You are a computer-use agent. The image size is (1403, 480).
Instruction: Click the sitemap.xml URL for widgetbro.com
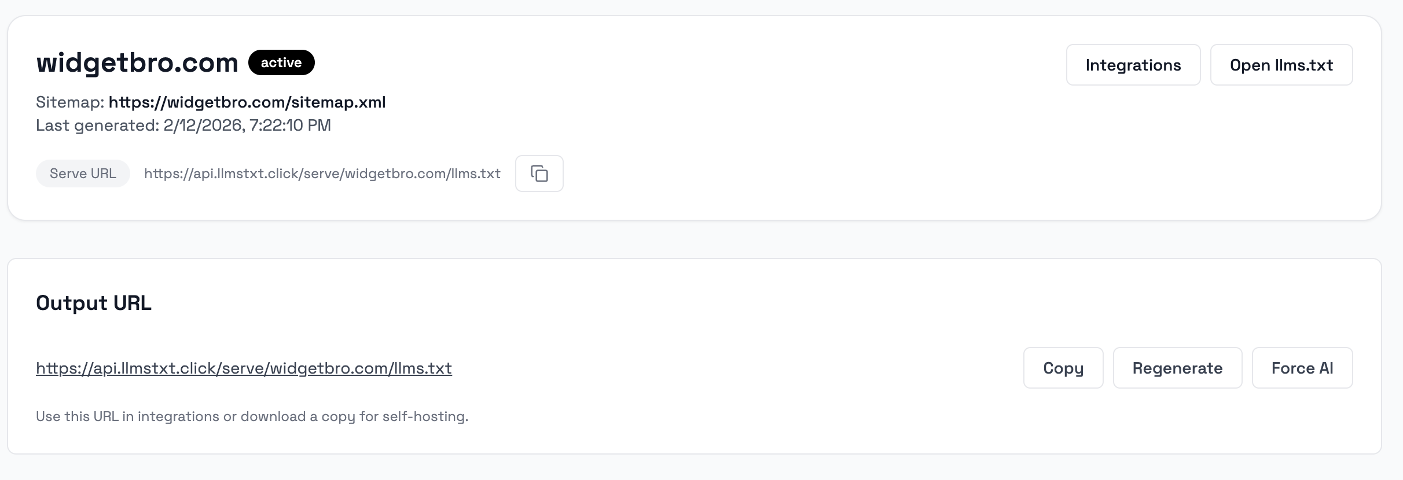(247, 102)
